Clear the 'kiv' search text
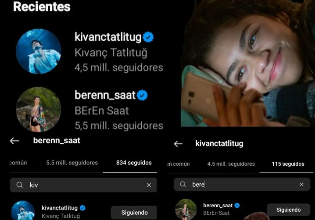315x220 pixels. [149, 185]
